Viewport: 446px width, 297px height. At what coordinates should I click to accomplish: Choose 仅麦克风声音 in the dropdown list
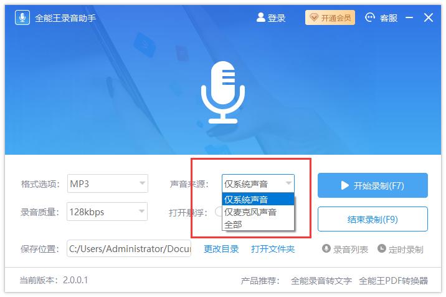pyautogui.click(x=258, y=212)
